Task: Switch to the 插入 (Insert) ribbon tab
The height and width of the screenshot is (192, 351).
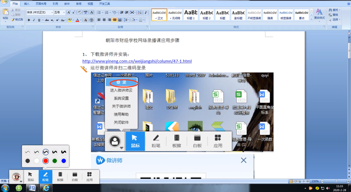Action: click(x=27, y=3)
